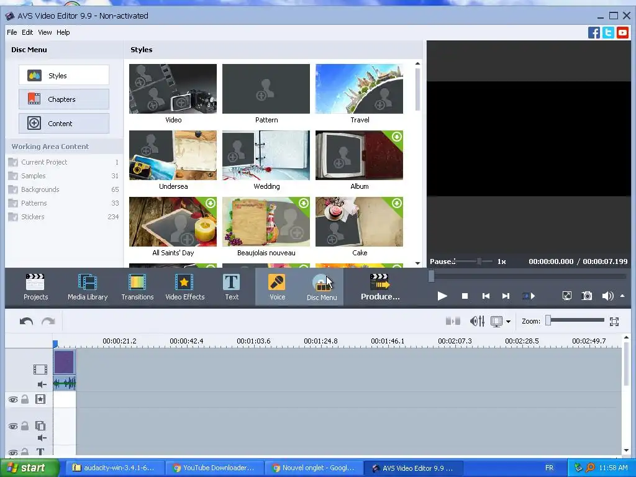Image resolution: width=636 pixels, height=477 pixels.
Task: Redo the last action
Action: [x=48, y=321]
